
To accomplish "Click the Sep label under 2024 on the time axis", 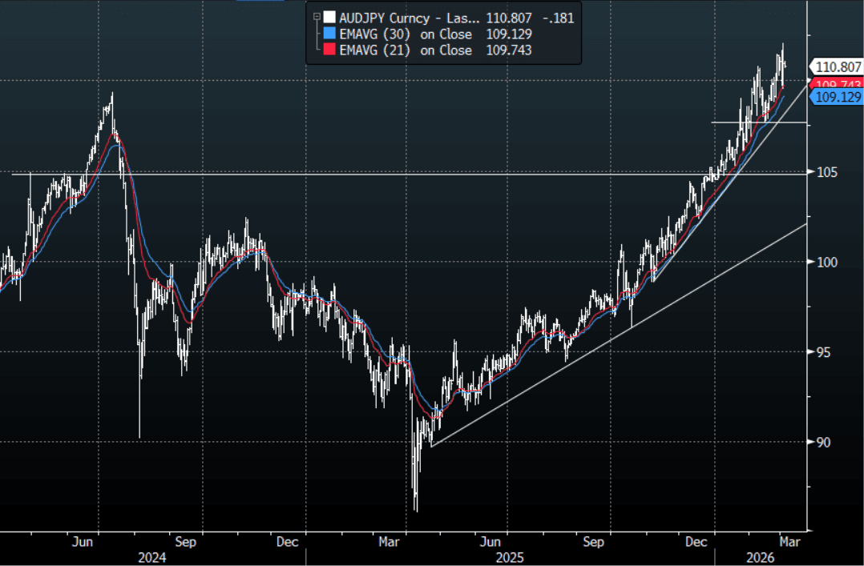I will (186, 542).
